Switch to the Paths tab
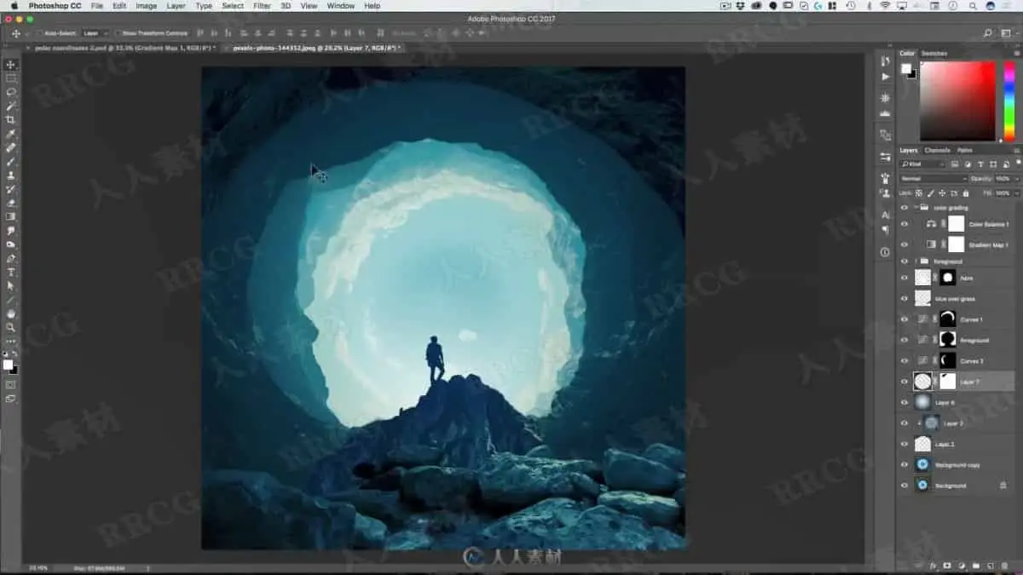The height and width of the screenshot is (575, 1023). point(964,150)
